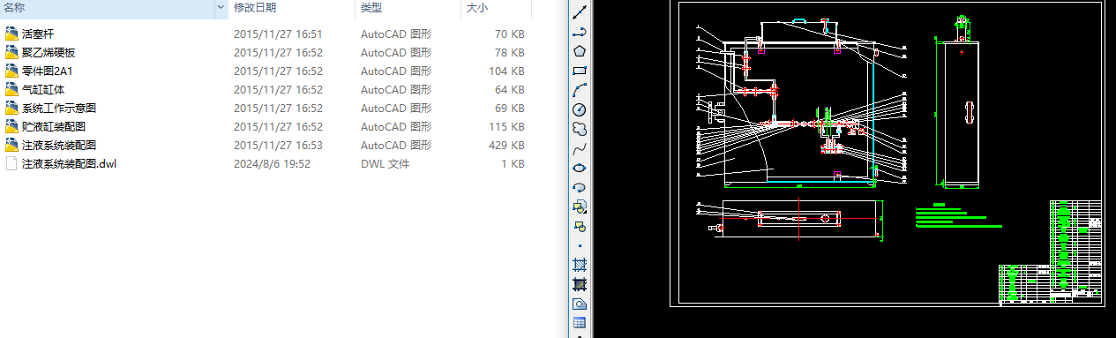
Task: Sort files by the 大小 column header
Action: pos(476,8)
